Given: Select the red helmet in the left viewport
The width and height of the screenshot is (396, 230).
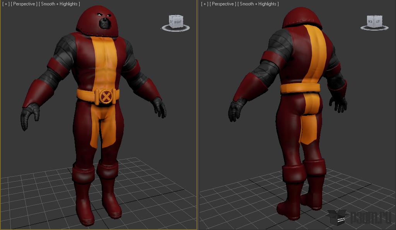Looking at the screenshot, I should click(97, 21).
